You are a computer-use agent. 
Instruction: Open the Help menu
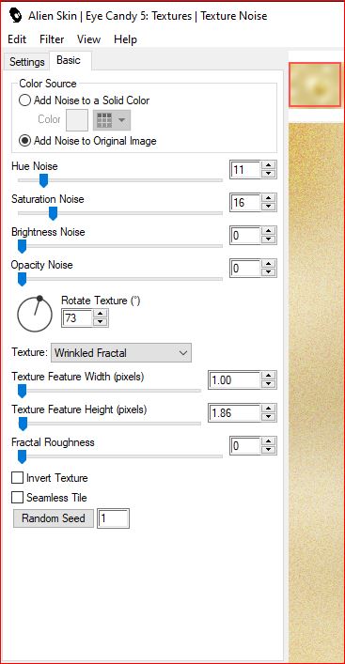point(125,39)
